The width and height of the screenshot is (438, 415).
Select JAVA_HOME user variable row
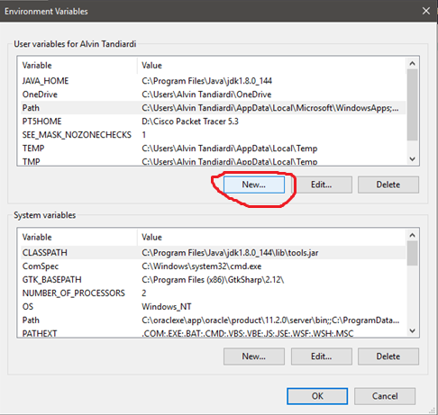click(214, 81)
